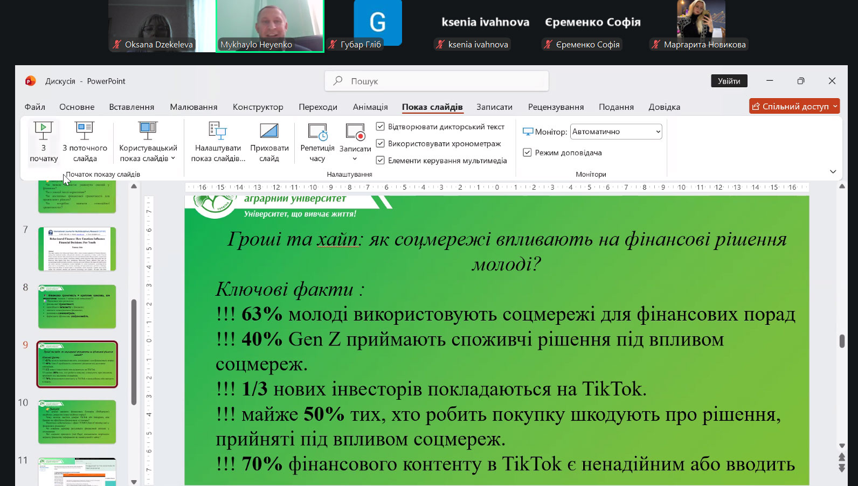Click the PowerPoint app logo icon

pos(31,81)
